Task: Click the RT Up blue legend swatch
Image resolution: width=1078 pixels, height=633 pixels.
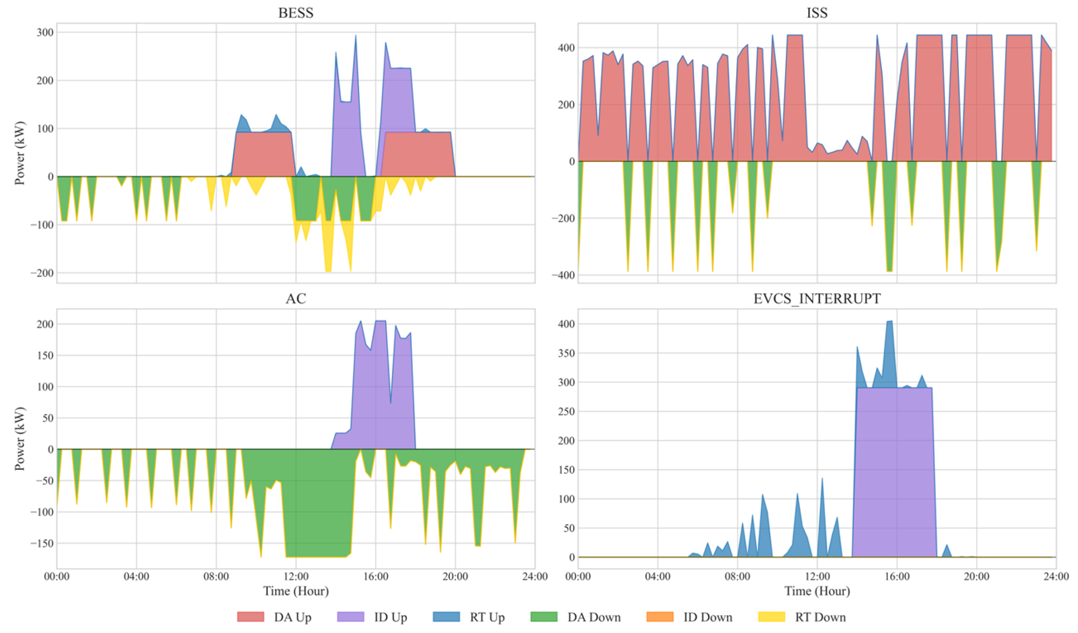Action: point(446,617)
